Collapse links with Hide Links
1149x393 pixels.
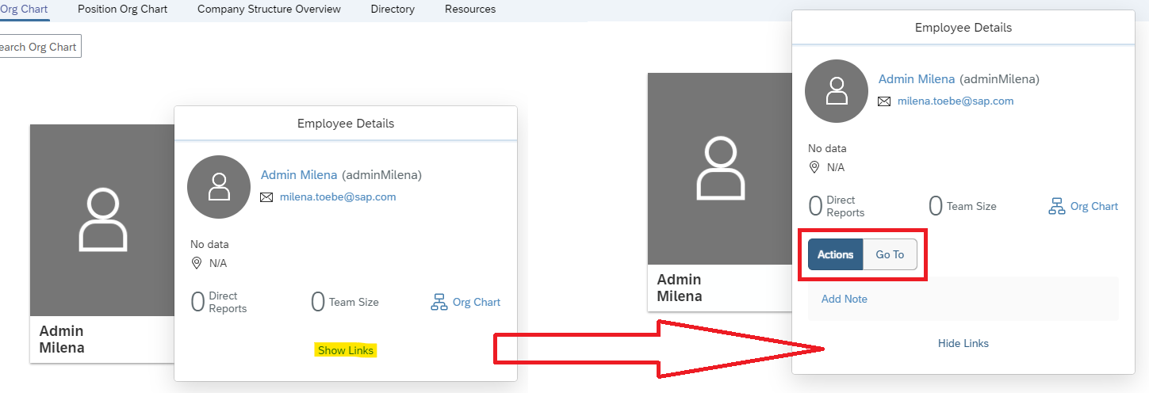click(963, 343)
